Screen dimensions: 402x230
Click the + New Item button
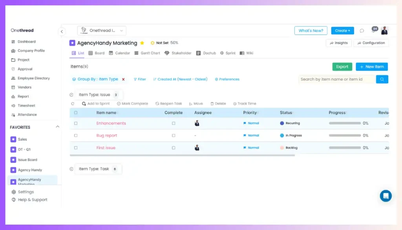(x=372, y=67)
